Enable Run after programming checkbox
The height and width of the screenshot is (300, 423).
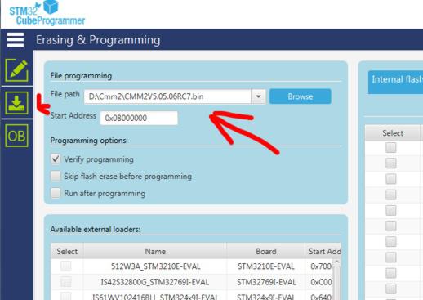[56, 193]
